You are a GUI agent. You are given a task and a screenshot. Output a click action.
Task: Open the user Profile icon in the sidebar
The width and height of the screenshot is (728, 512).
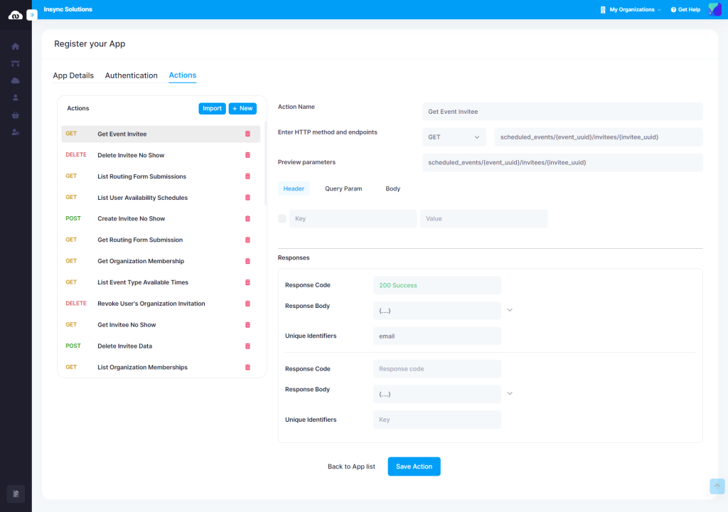pyautogui.click(x=14, y=97)
